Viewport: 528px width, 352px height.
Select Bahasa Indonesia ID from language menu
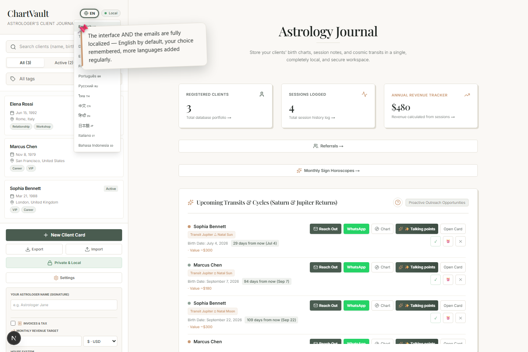(x=97, y=146)
